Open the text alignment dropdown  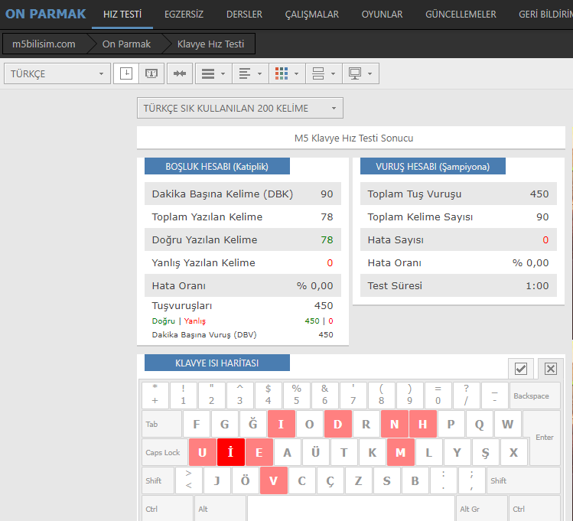click(250, 73)
